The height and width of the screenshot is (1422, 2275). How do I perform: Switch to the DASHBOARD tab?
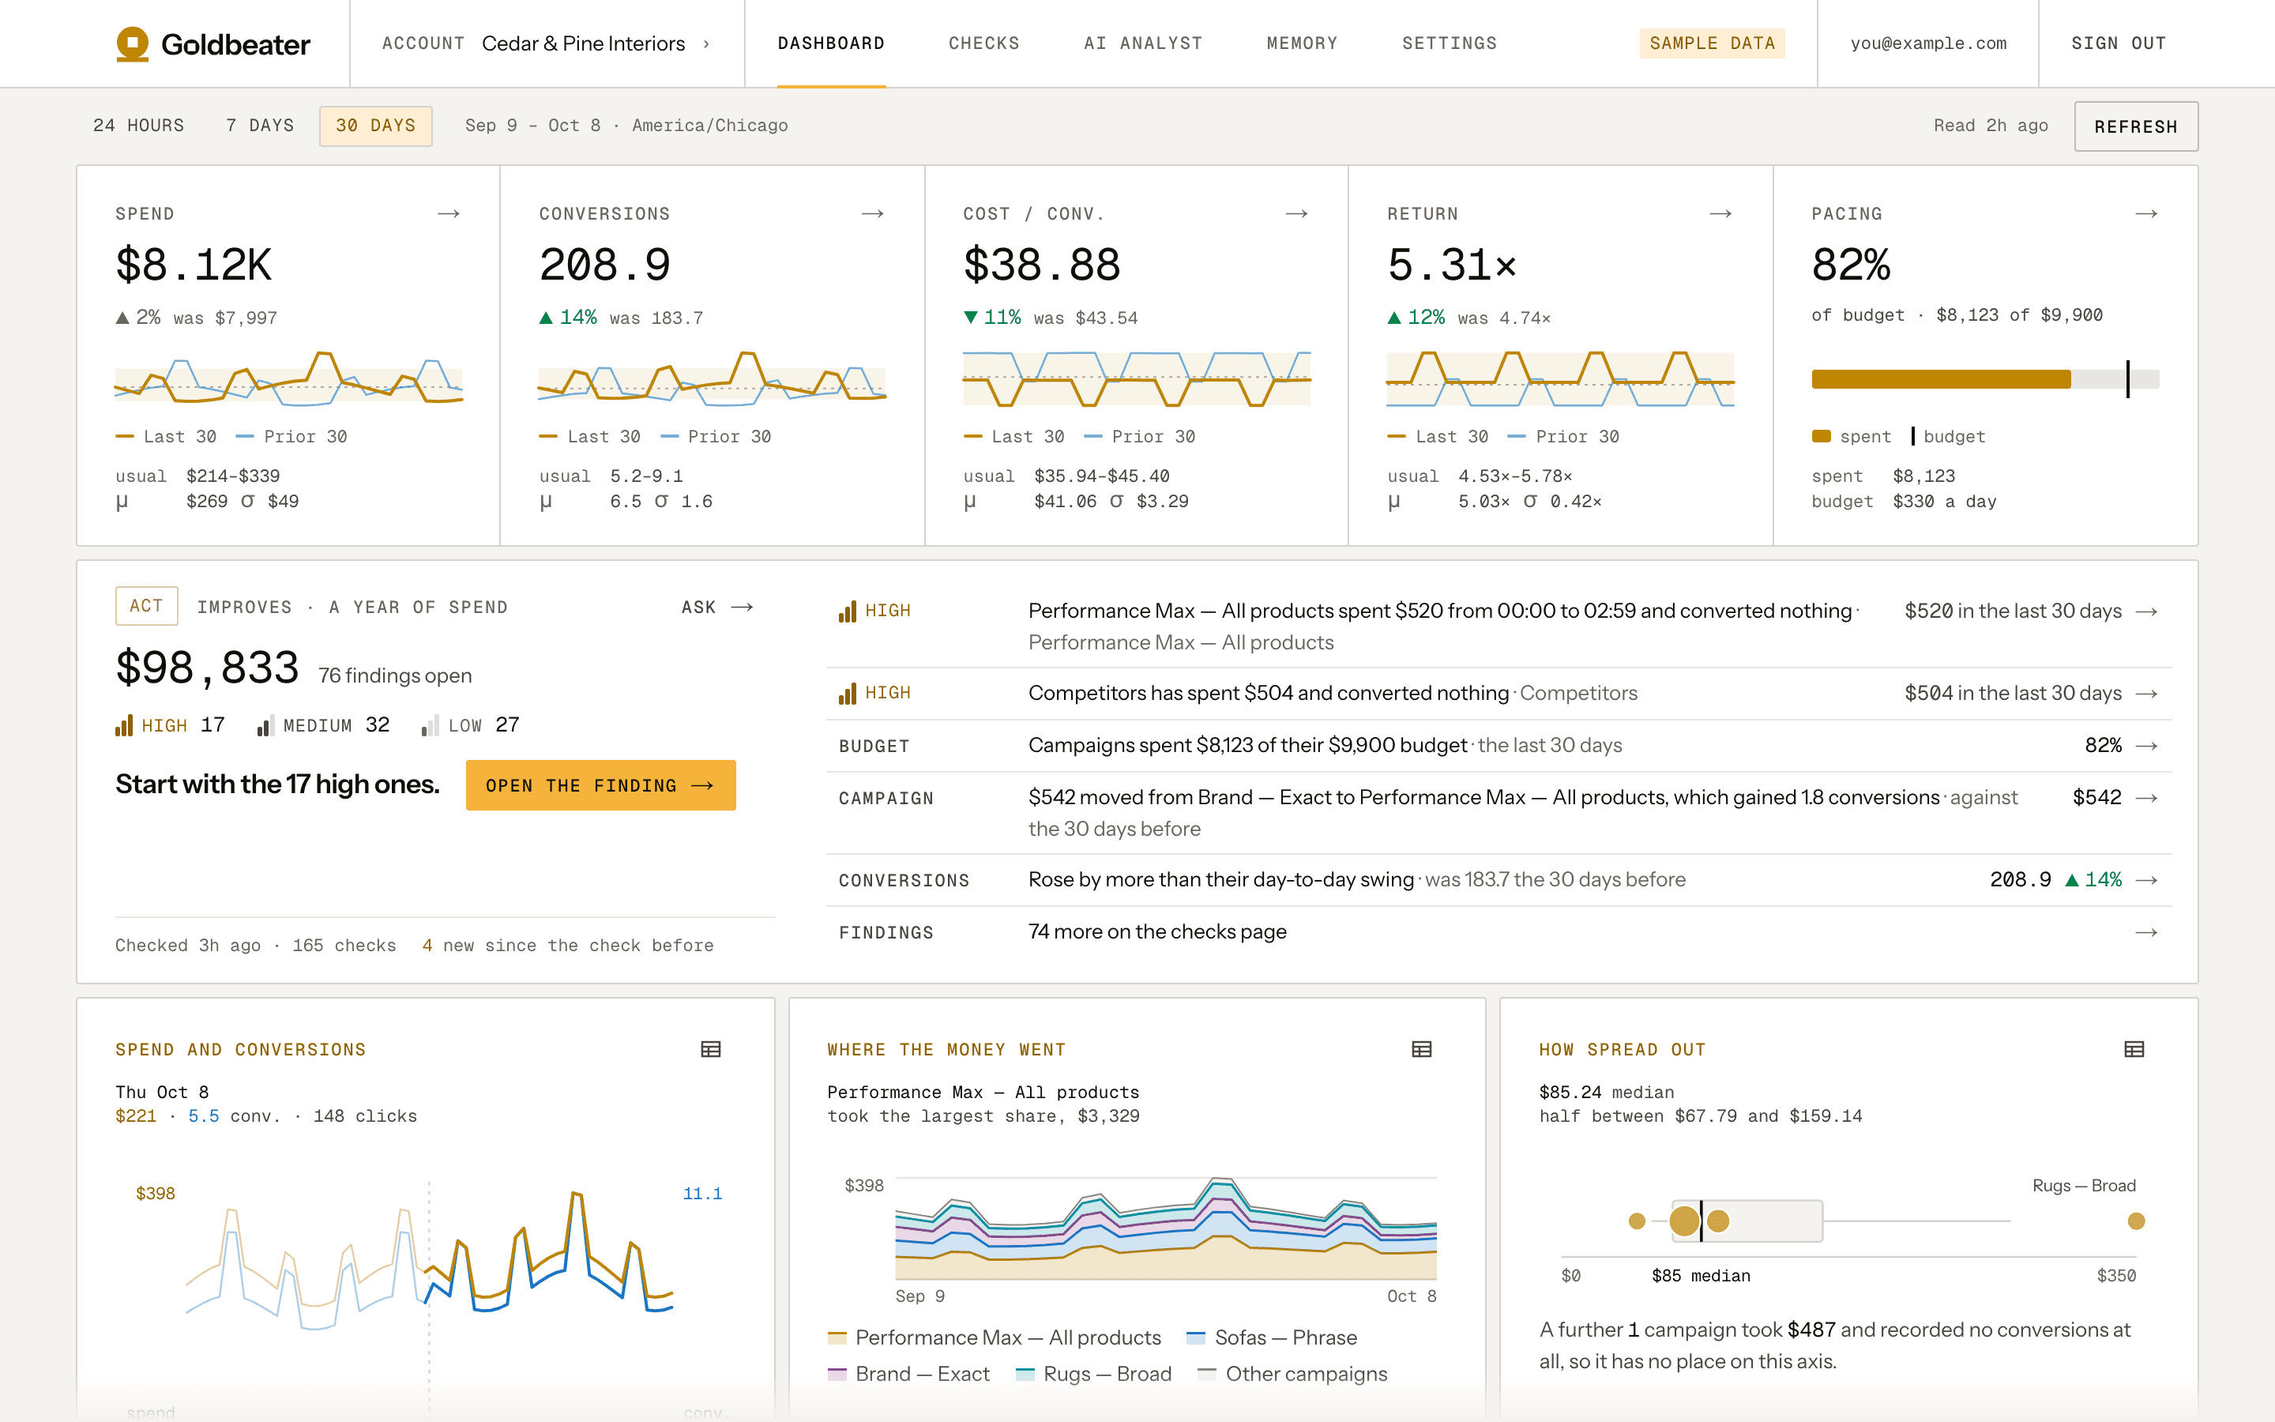pyautogui.click(x=831, y=43)
